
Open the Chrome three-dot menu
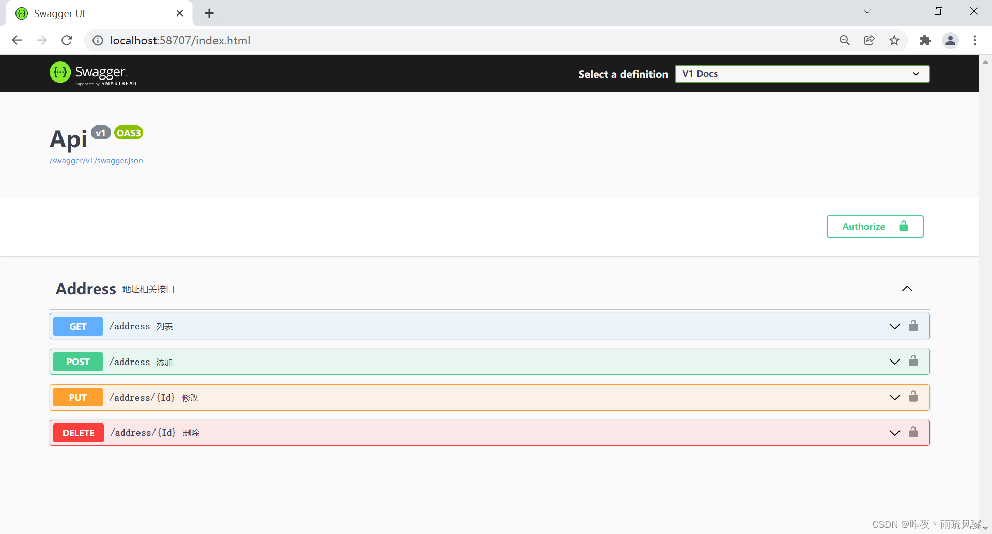975,40
